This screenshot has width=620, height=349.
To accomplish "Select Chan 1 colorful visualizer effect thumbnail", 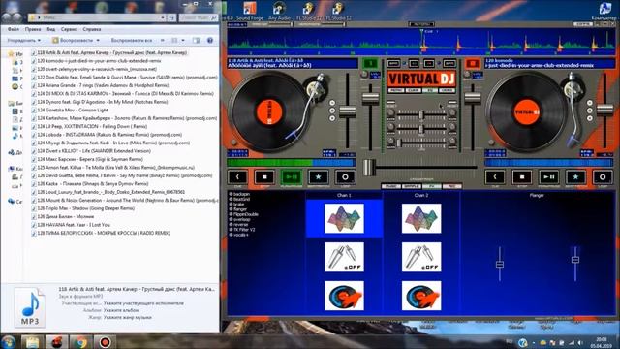I will pos(344,218).
